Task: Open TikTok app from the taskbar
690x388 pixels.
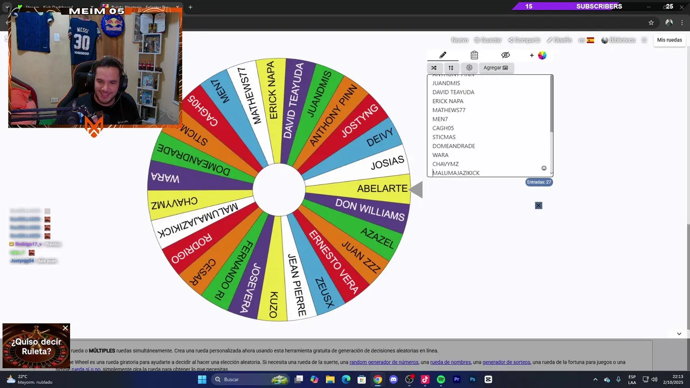Action: pos(425,379)
